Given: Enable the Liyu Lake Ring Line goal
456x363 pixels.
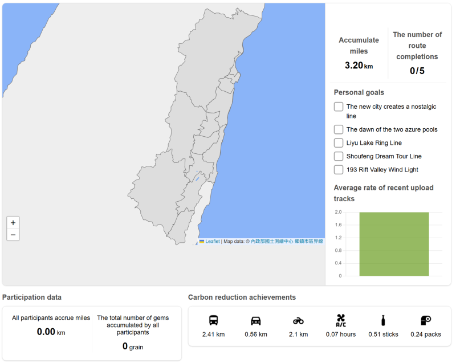Looking at the screenshot, I should point(339,142).
